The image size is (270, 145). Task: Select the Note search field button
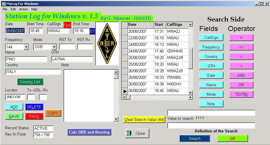(x=211, y=104)
